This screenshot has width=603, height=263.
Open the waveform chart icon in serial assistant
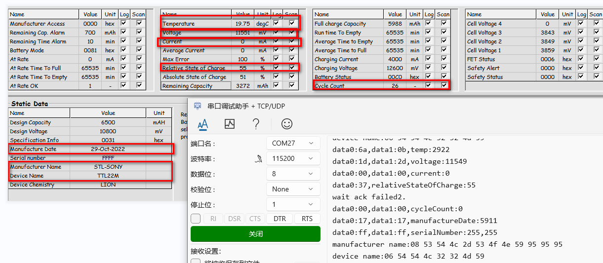click(229, 124)
